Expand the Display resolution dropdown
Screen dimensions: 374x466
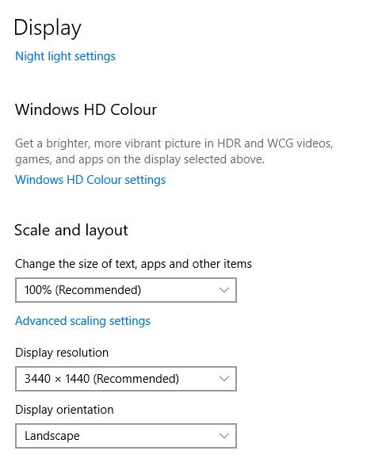click(126, 379)
